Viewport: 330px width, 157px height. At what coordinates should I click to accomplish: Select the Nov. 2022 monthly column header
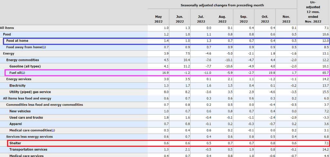pos(286,19)
